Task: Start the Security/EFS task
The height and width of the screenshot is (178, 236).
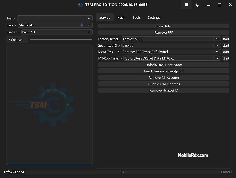Action: pyautogui.click(x=226, y=45)
